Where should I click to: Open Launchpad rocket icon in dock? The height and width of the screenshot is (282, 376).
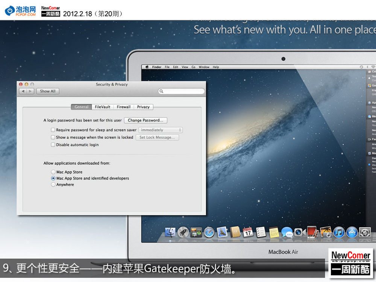tap(183, 232)
